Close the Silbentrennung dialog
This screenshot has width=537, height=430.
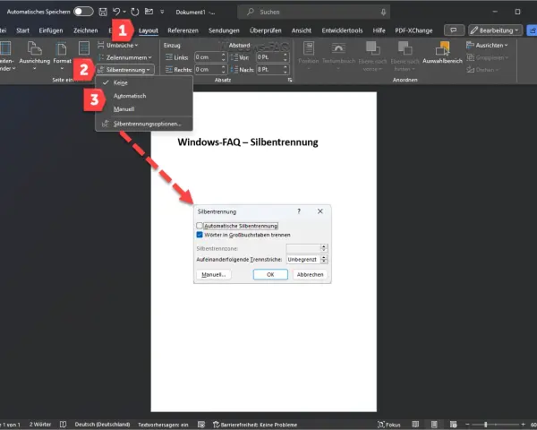click(x=320, y=211)
